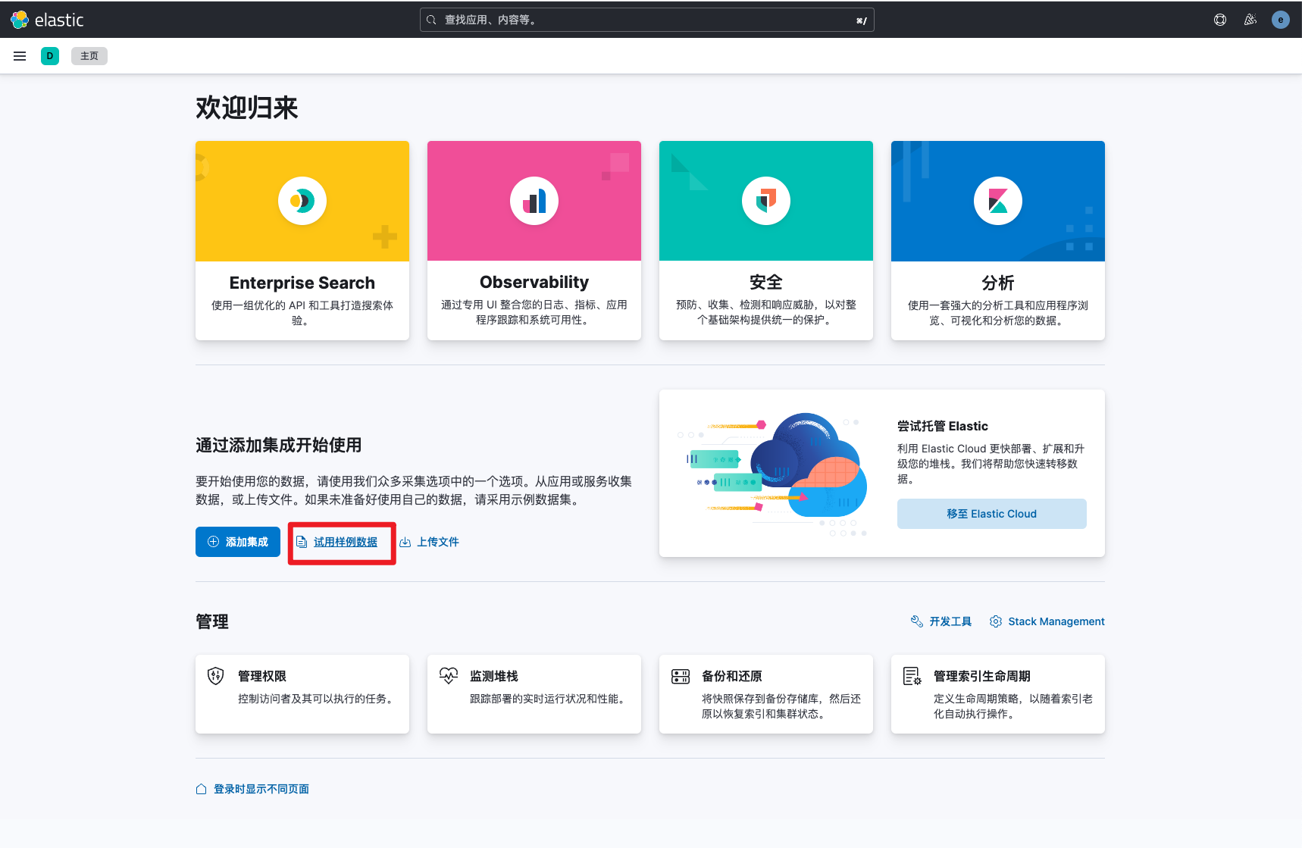Click the Observability description text
The width and height of the screenshot is (1302, 848).
[x=534, y=312]
